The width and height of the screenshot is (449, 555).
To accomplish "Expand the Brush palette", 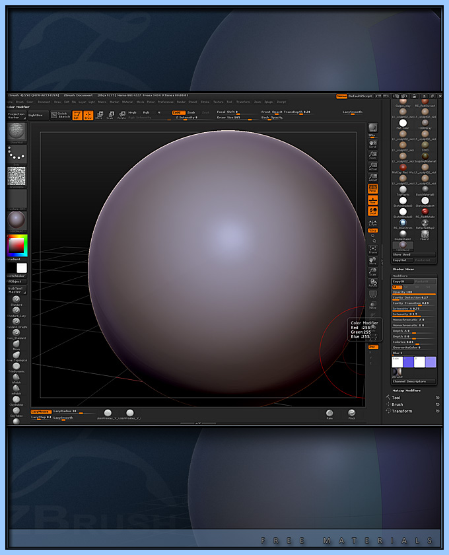I will click(x=397, y=404).
